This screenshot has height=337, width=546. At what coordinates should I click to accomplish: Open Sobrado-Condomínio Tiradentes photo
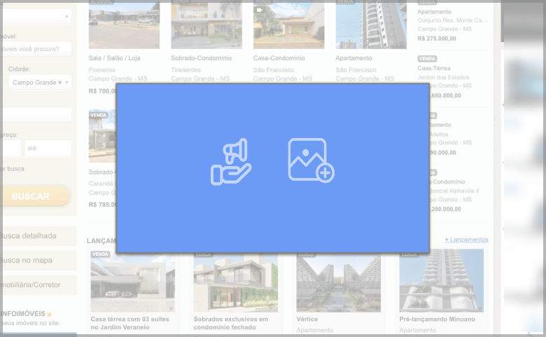coord(206,25)
